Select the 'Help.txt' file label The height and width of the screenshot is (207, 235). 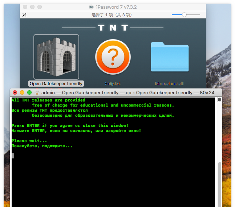click(x=113, y=84)
